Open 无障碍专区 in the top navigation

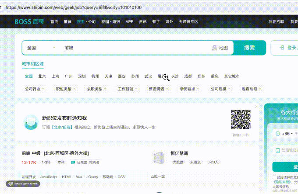click(x=188, y=21)
